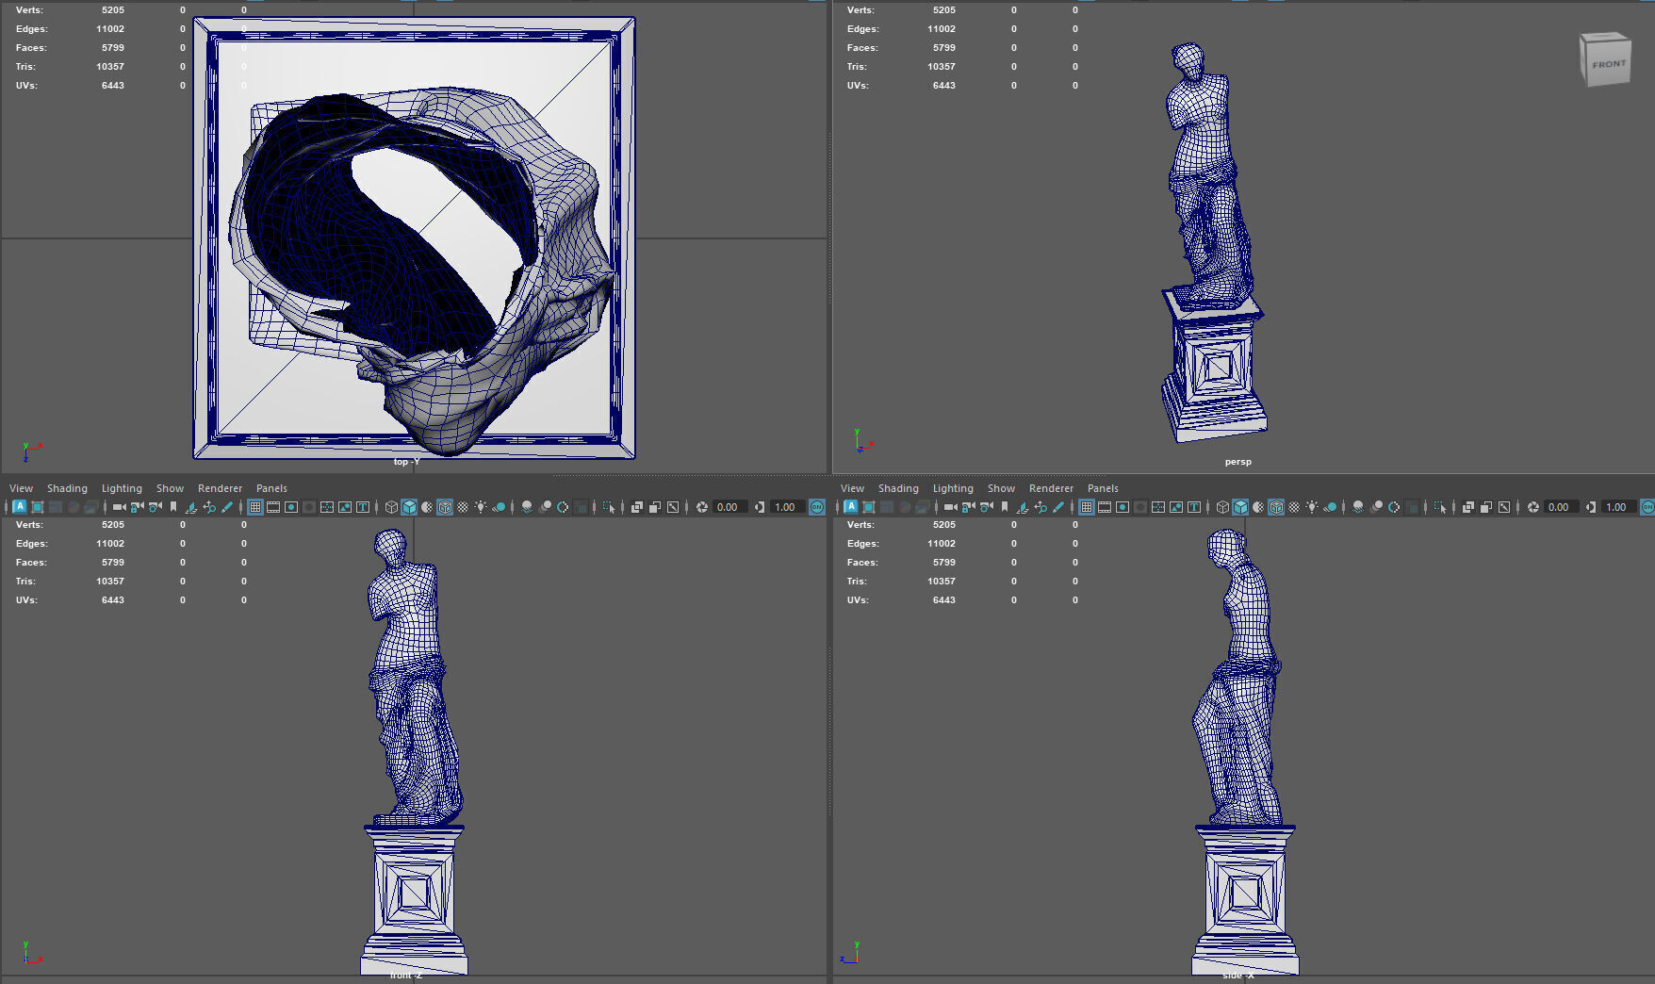Click Anti-aliasing icon in front panel toolbar
Screen dimensions: 1655x984
point(563,507)
